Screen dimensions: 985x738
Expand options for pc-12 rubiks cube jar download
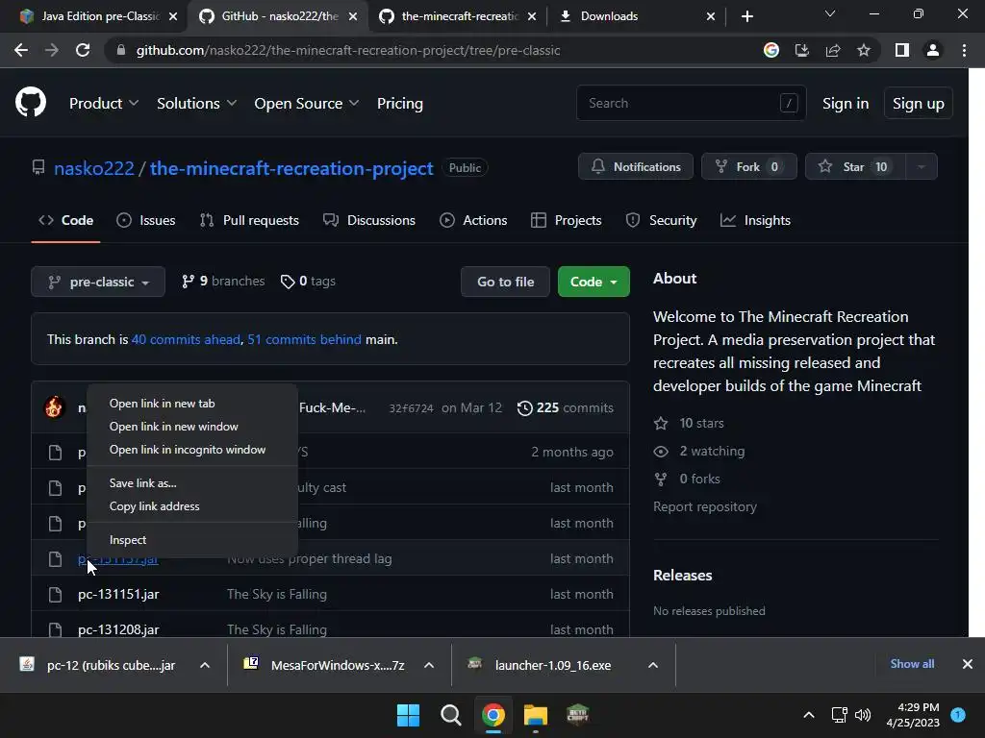pos(205,665)
